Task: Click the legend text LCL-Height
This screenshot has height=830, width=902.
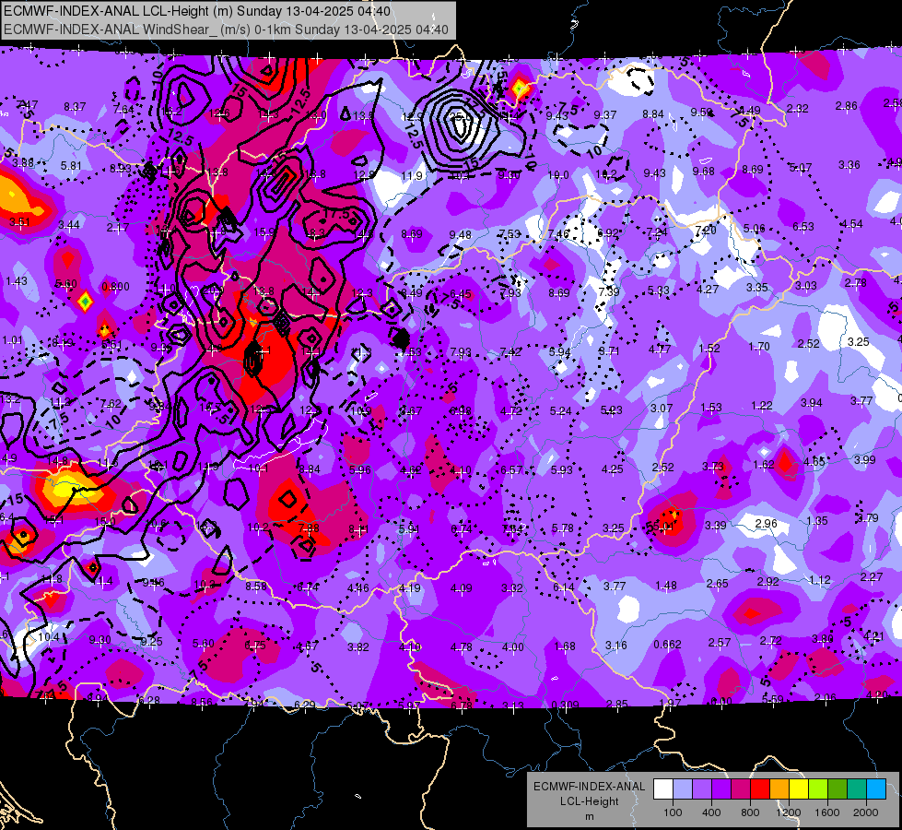Action: point(589,801)
